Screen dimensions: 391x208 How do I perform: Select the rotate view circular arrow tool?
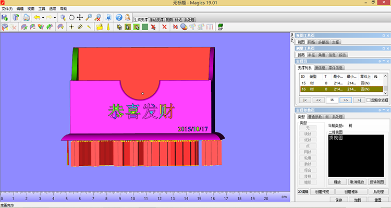click(x=71, y=17)
